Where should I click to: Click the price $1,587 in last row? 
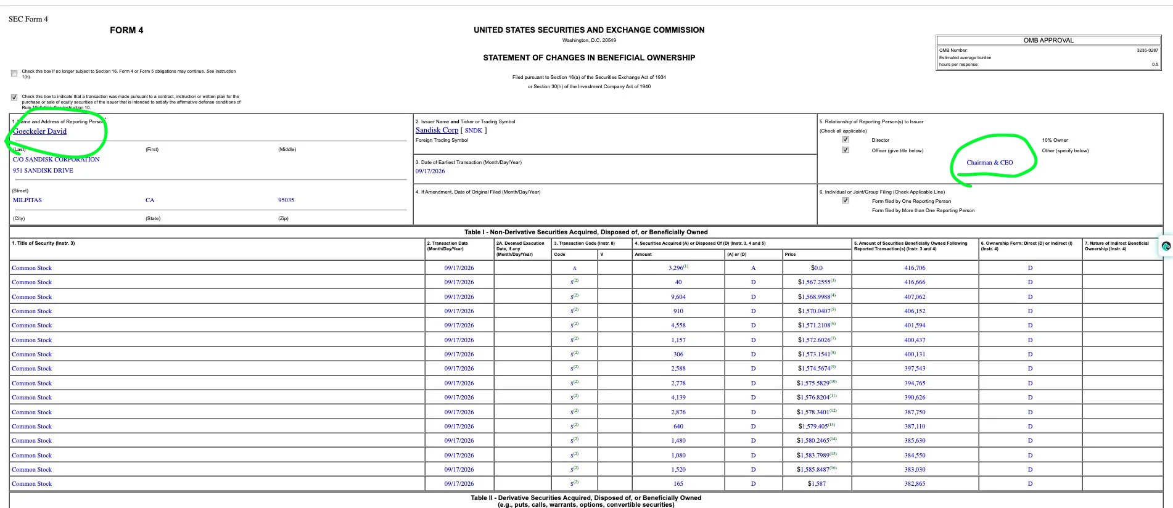(817, 484)
